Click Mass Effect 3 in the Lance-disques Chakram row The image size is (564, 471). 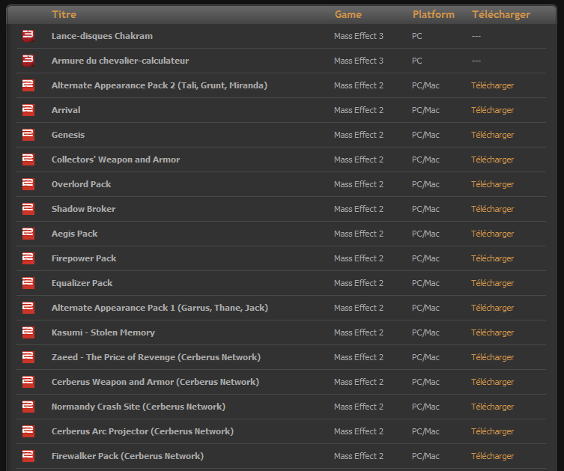(x=359, y=36)
